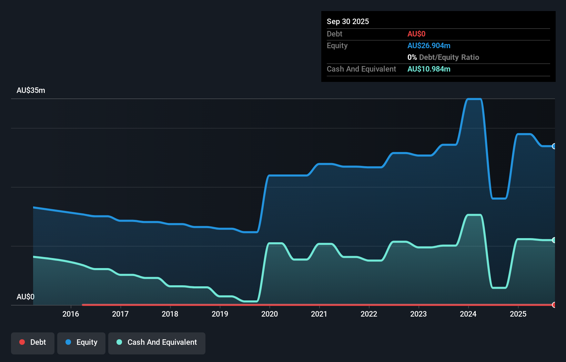Viewport: 566px width, 362px height.
Task: Click the AU$35m axis gridline label
Action: [x=31, y=90]
